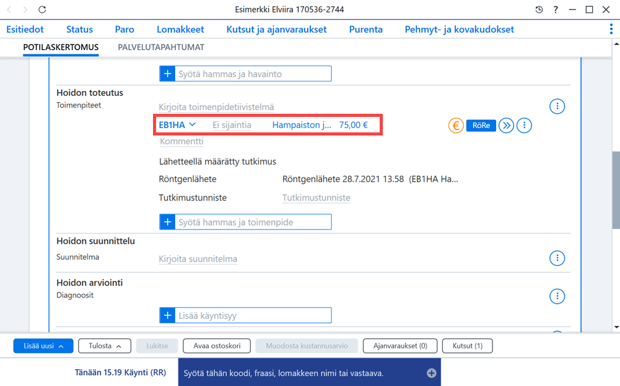Open the Purenta tab
This screenshot has height=386, width=620.
[366, 29]
